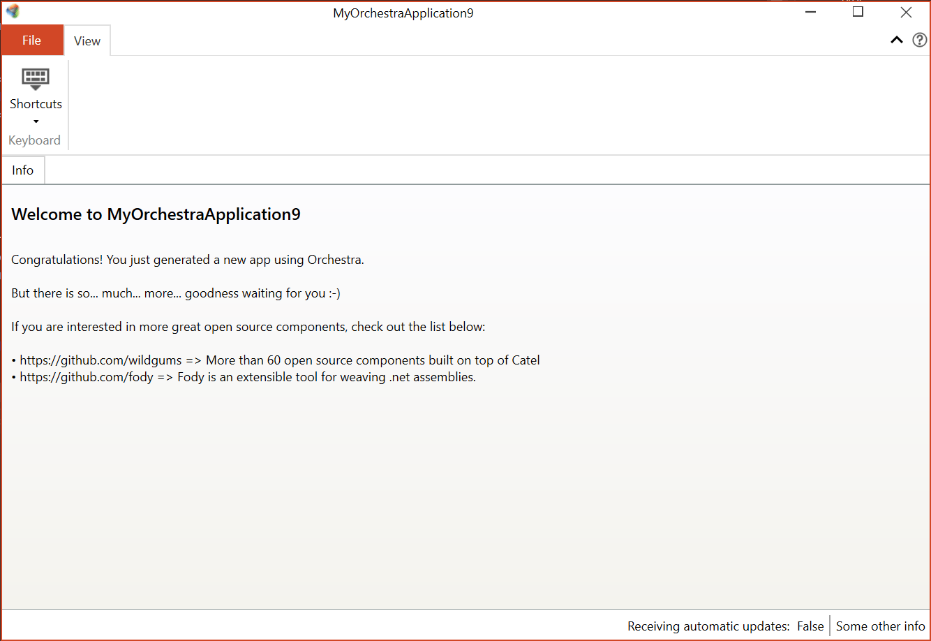This screenshot has width=931, height=641.
Task: Click the False value in status bar
Action: coord(810,626)
